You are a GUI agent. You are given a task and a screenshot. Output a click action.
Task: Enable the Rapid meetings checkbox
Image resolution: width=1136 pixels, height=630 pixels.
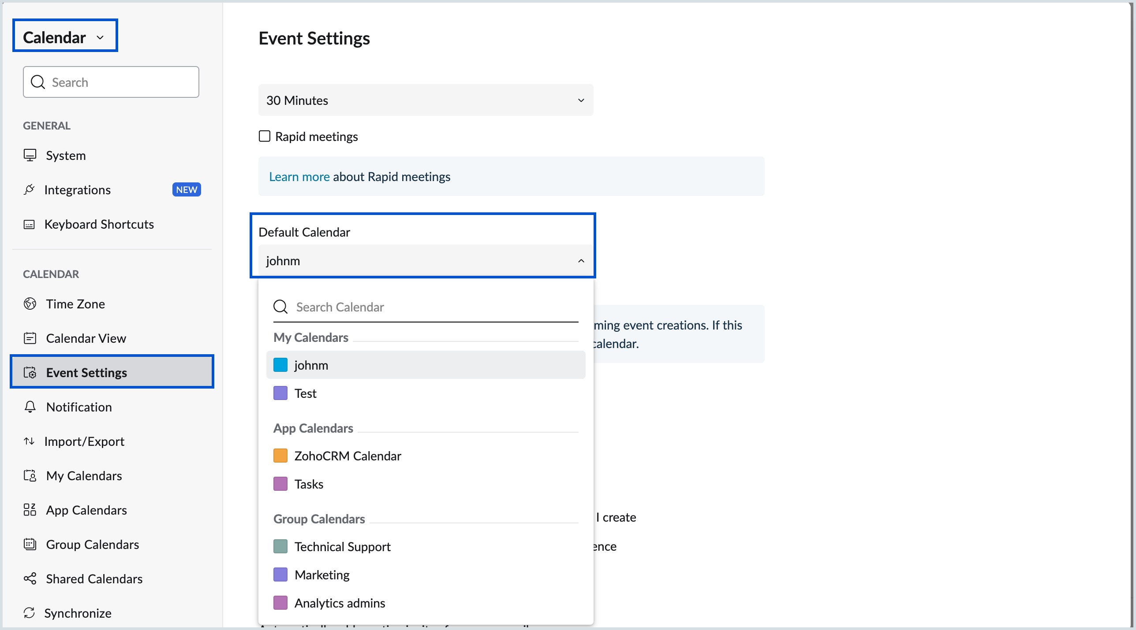click(264, 136)
